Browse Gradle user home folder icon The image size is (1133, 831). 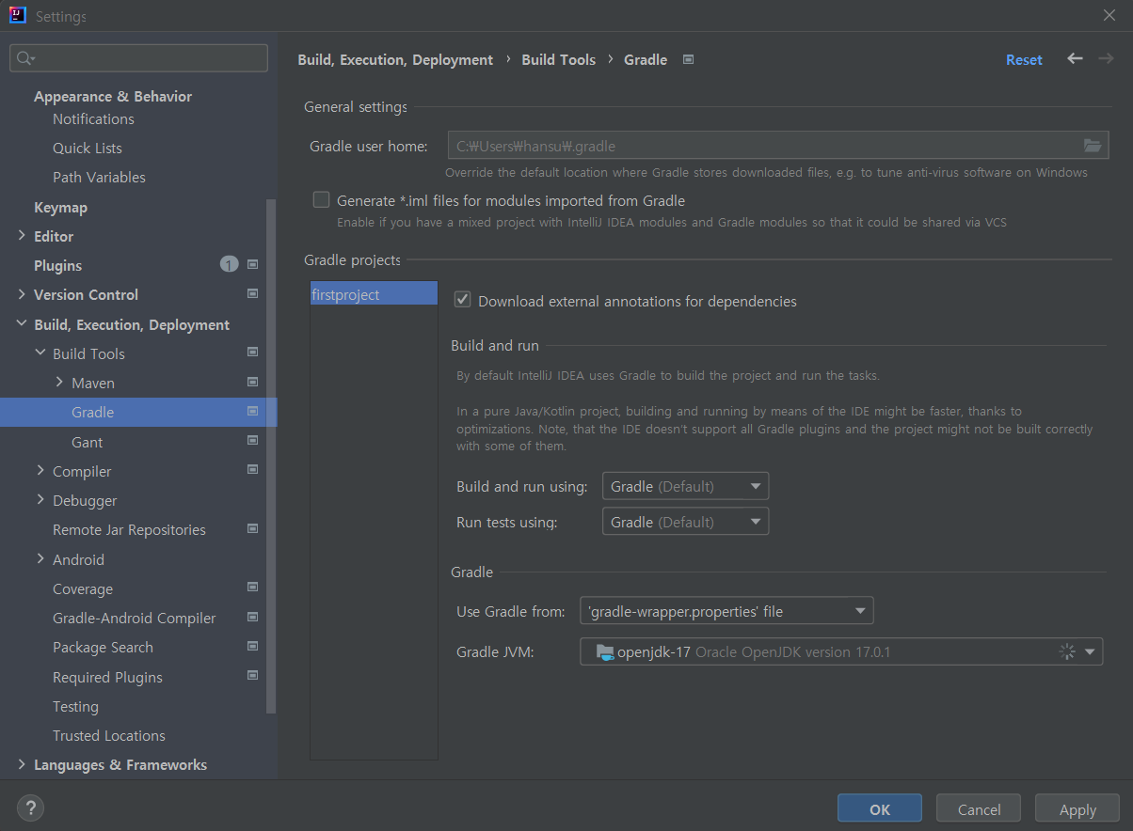pyautogui.click(x=1093, y=146)
